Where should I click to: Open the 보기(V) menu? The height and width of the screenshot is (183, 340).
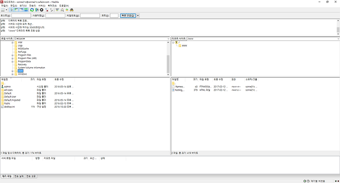coord(23,6)
